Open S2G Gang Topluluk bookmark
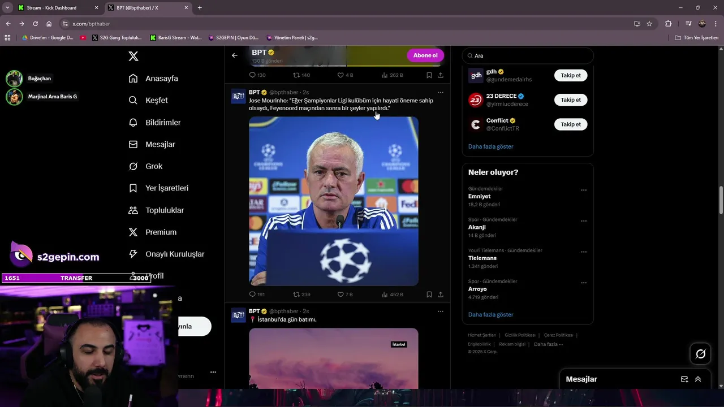The image size is (724, 407). click(117, 38)
